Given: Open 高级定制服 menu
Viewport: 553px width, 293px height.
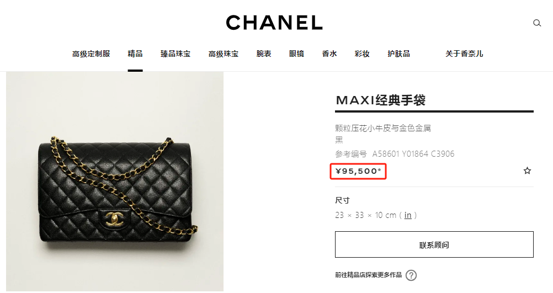Looking at the screenshot, I should click(x=91, y=54).
